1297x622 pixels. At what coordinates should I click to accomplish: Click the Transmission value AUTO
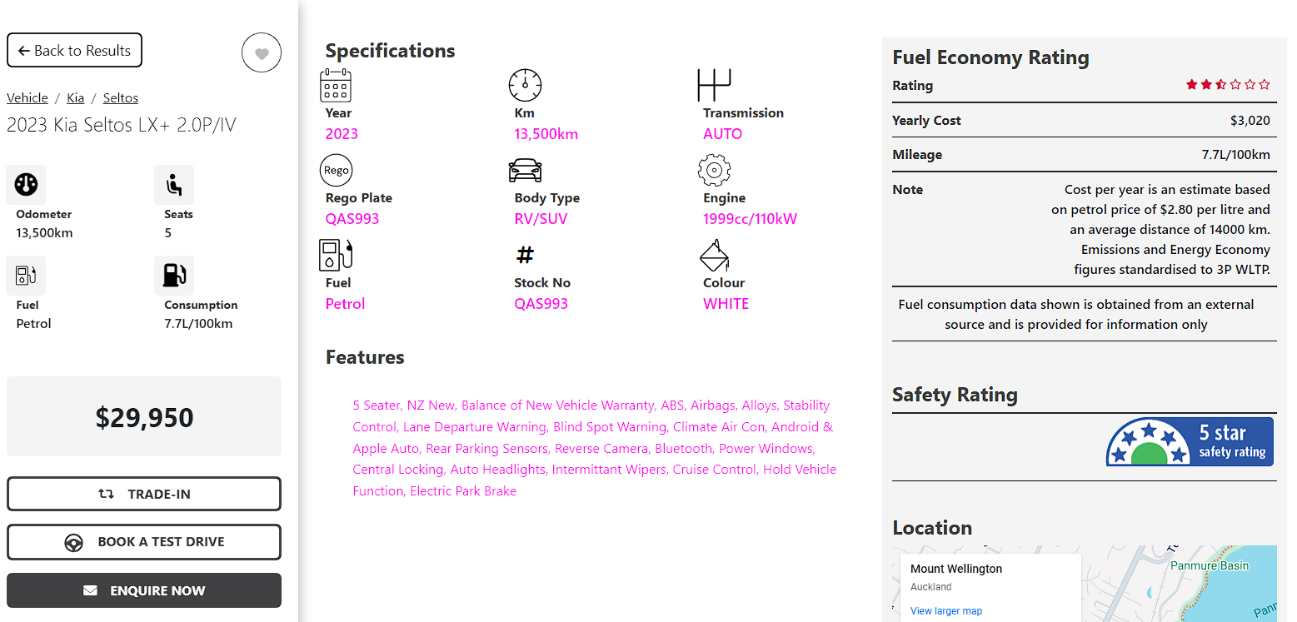pos(722,134)
